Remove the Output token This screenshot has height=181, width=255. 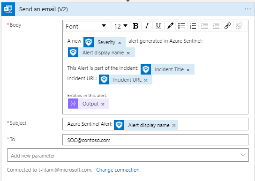pyautogui.click(x=103, y=104)
